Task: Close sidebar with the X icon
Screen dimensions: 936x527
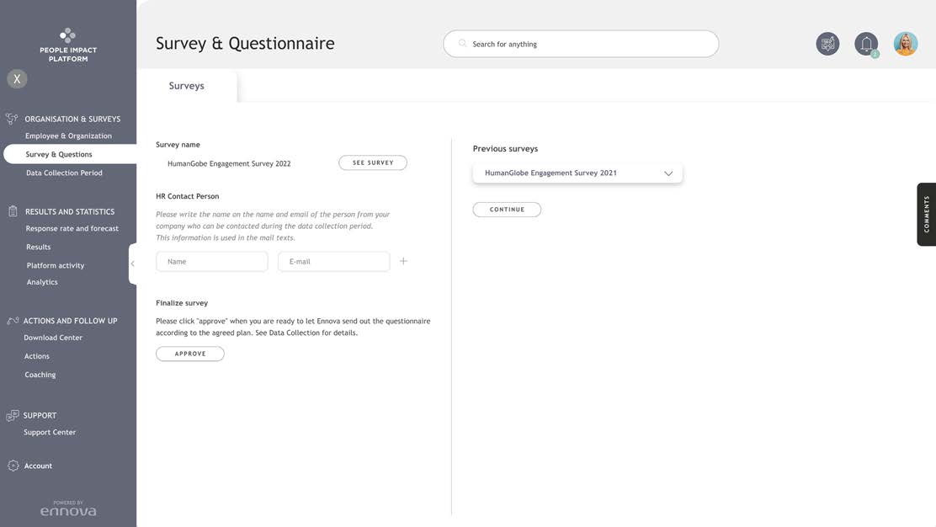Action: 17,79
